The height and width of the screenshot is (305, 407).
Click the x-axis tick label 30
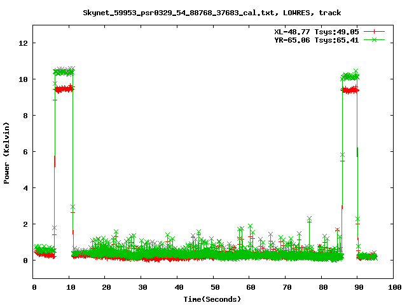click(x=142, y=287)
